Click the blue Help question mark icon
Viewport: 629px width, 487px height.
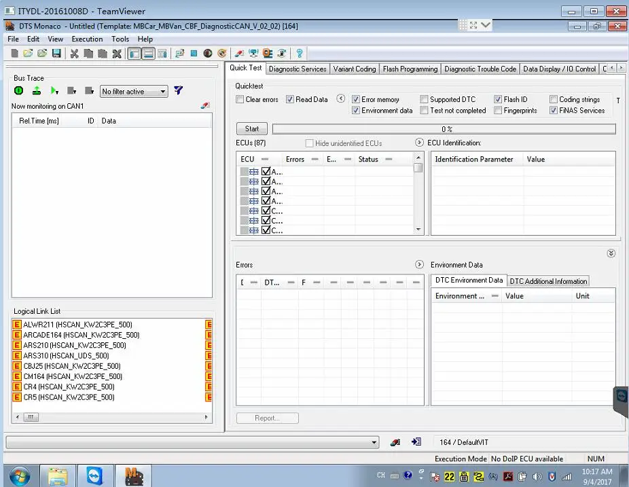click(x=299, y=54)
